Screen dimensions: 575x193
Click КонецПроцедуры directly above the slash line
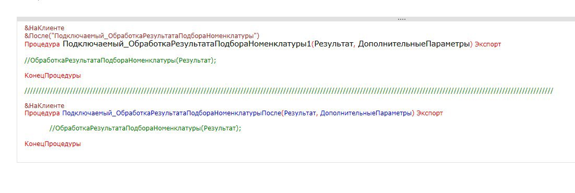53,76
